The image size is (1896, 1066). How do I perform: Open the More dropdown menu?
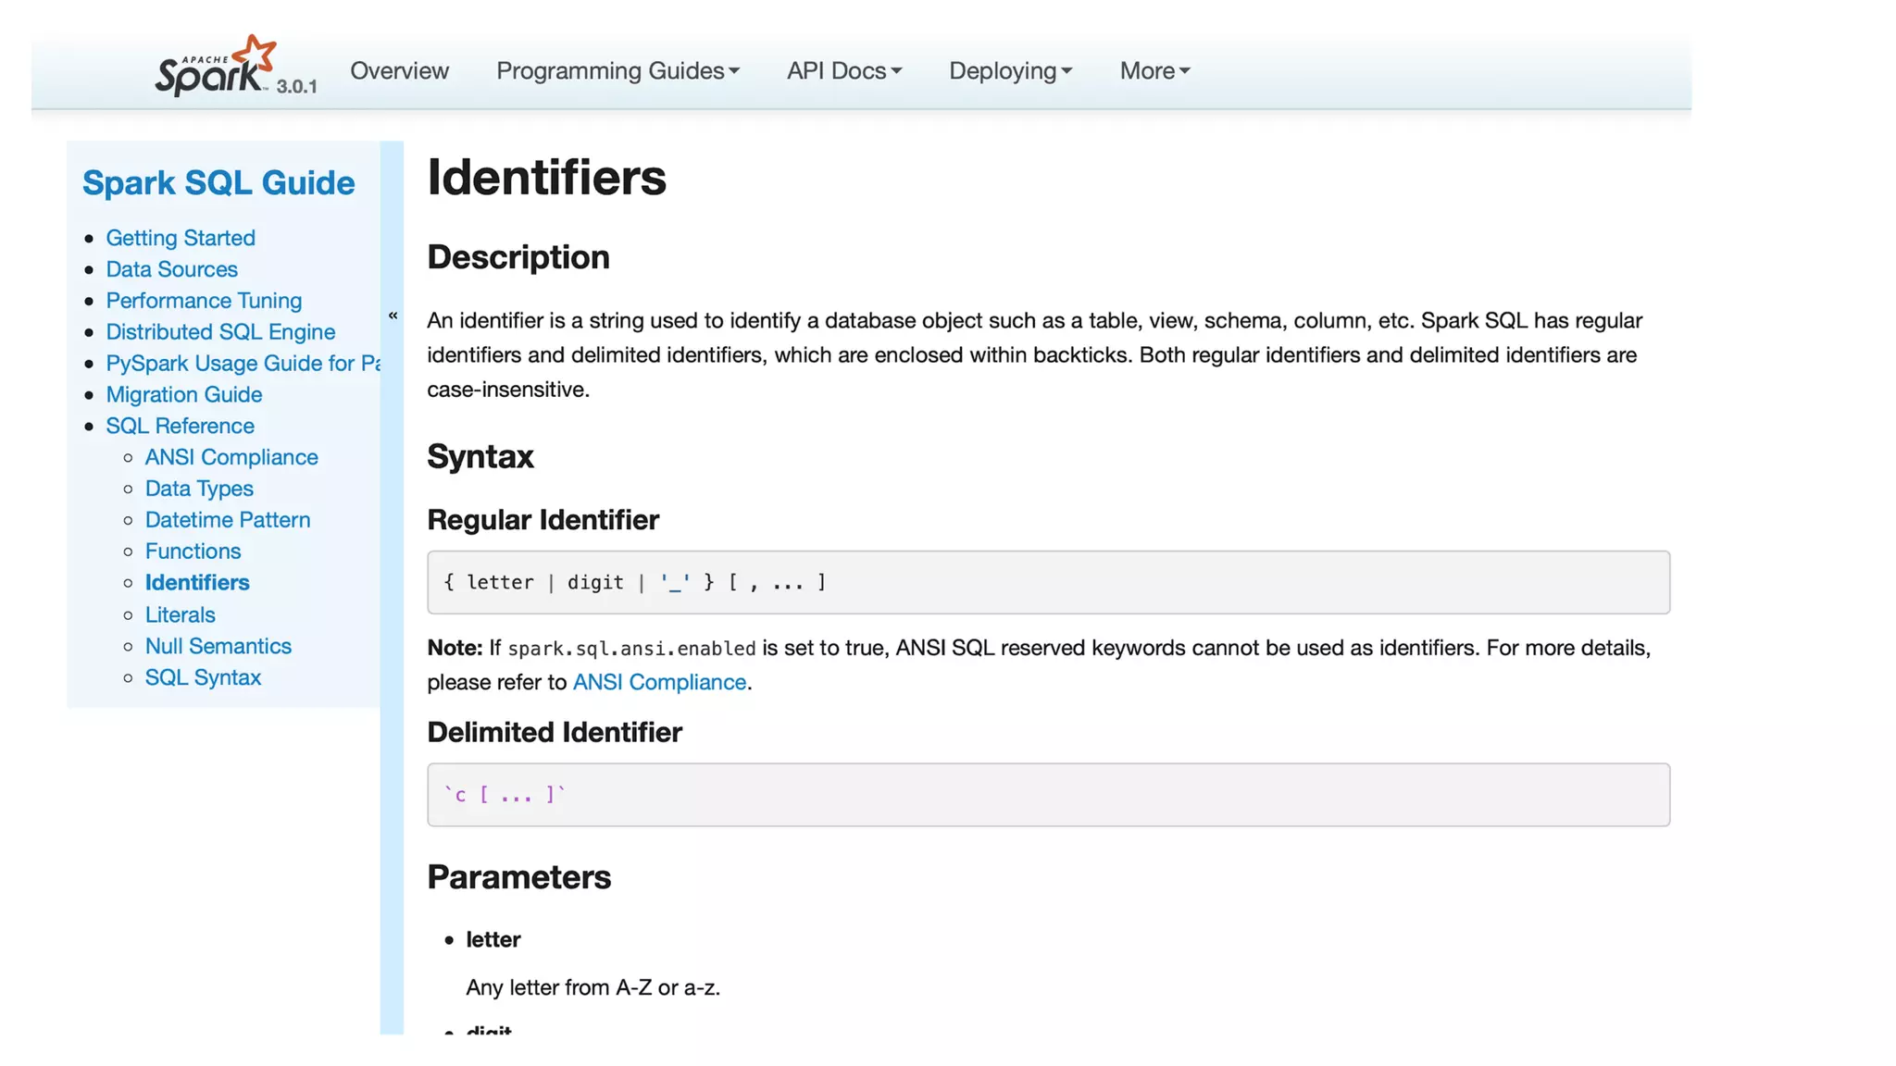(x=1154, y=71)
